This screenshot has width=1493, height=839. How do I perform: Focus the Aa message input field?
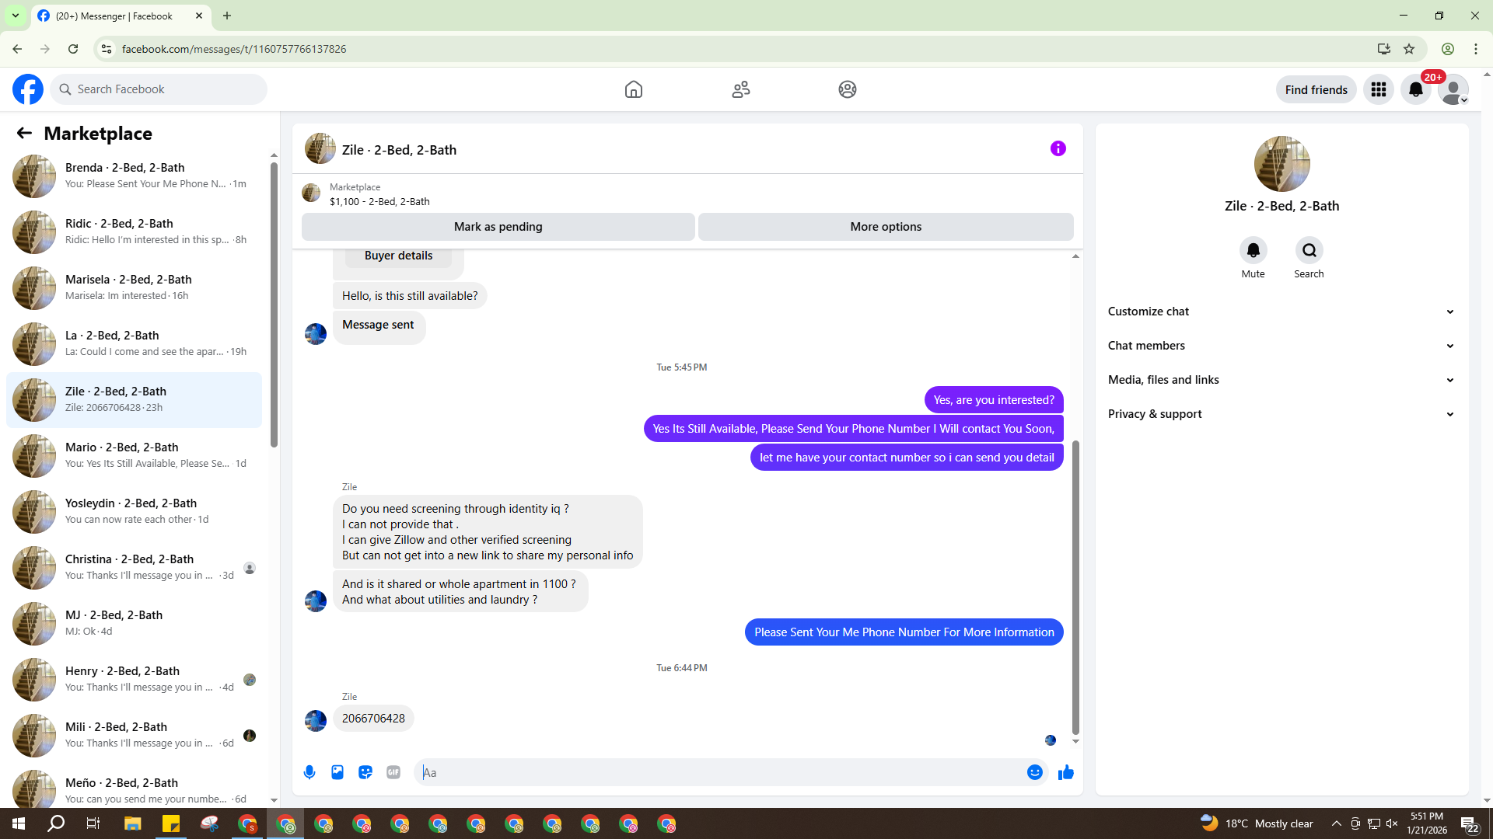723,772
